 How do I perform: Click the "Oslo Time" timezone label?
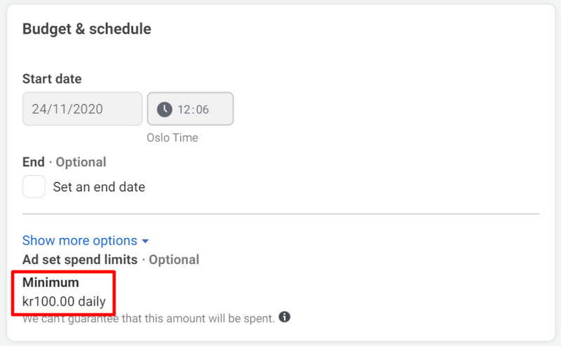coord(173,138)
